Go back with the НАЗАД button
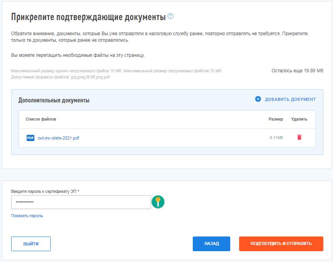This screenshot has width=333, height=262. 211,244
